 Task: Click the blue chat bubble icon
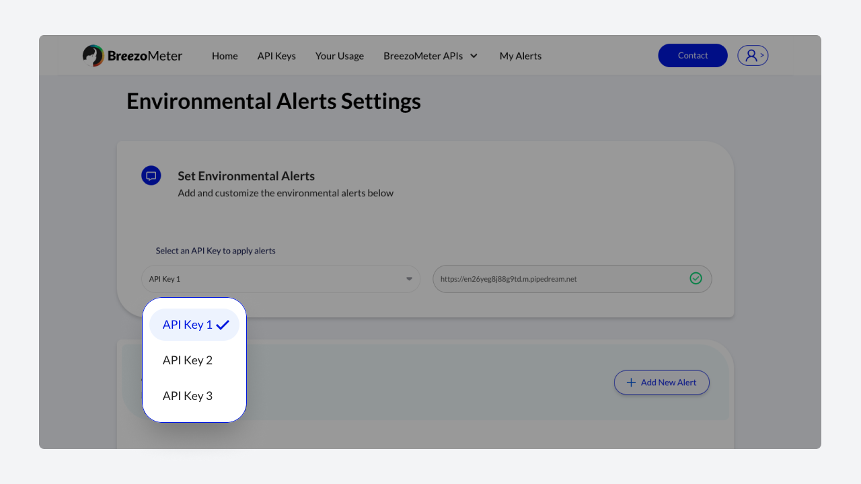click(151, 176)
